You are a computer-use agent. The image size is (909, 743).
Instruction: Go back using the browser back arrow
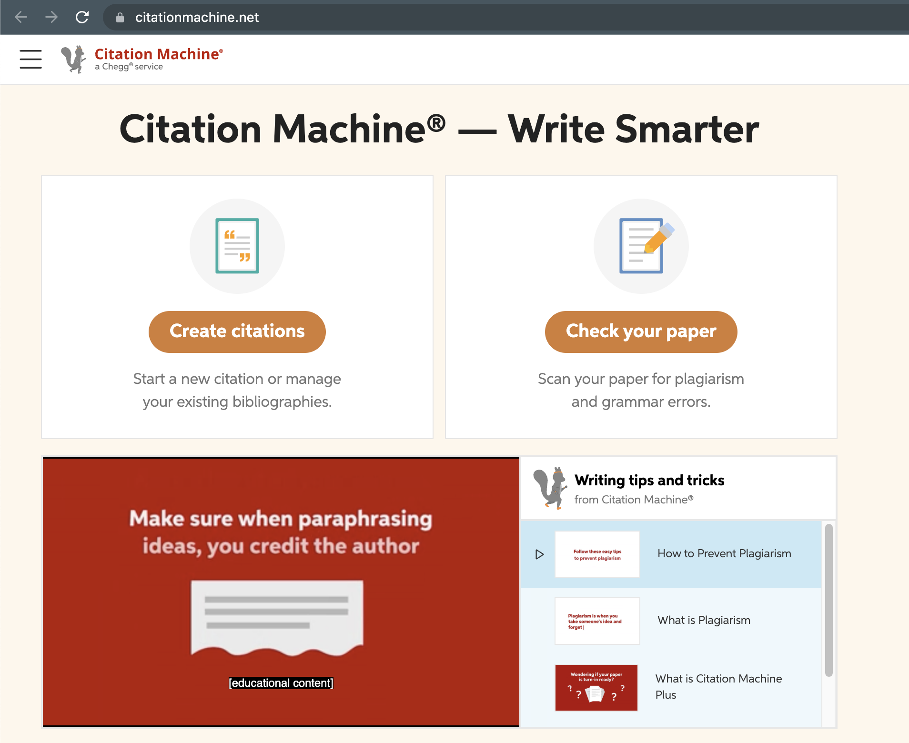point(21,18)
